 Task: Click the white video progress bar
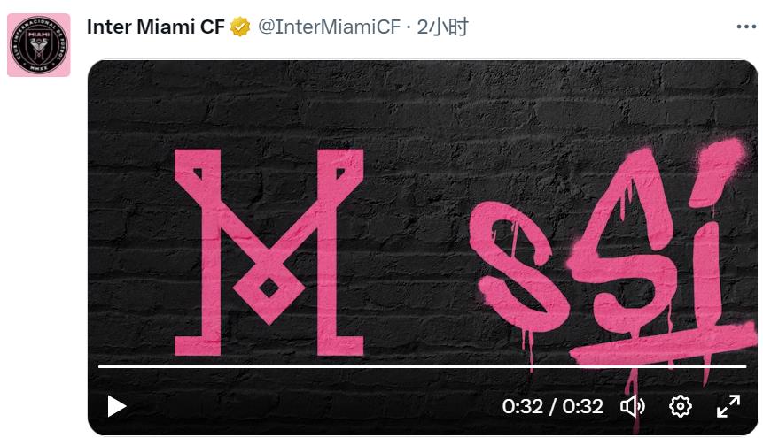423,366
